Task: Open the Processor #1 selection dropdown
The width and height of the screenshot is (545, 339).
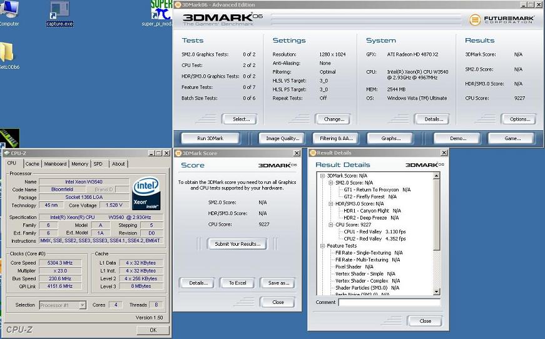Action: coord(63,305)
